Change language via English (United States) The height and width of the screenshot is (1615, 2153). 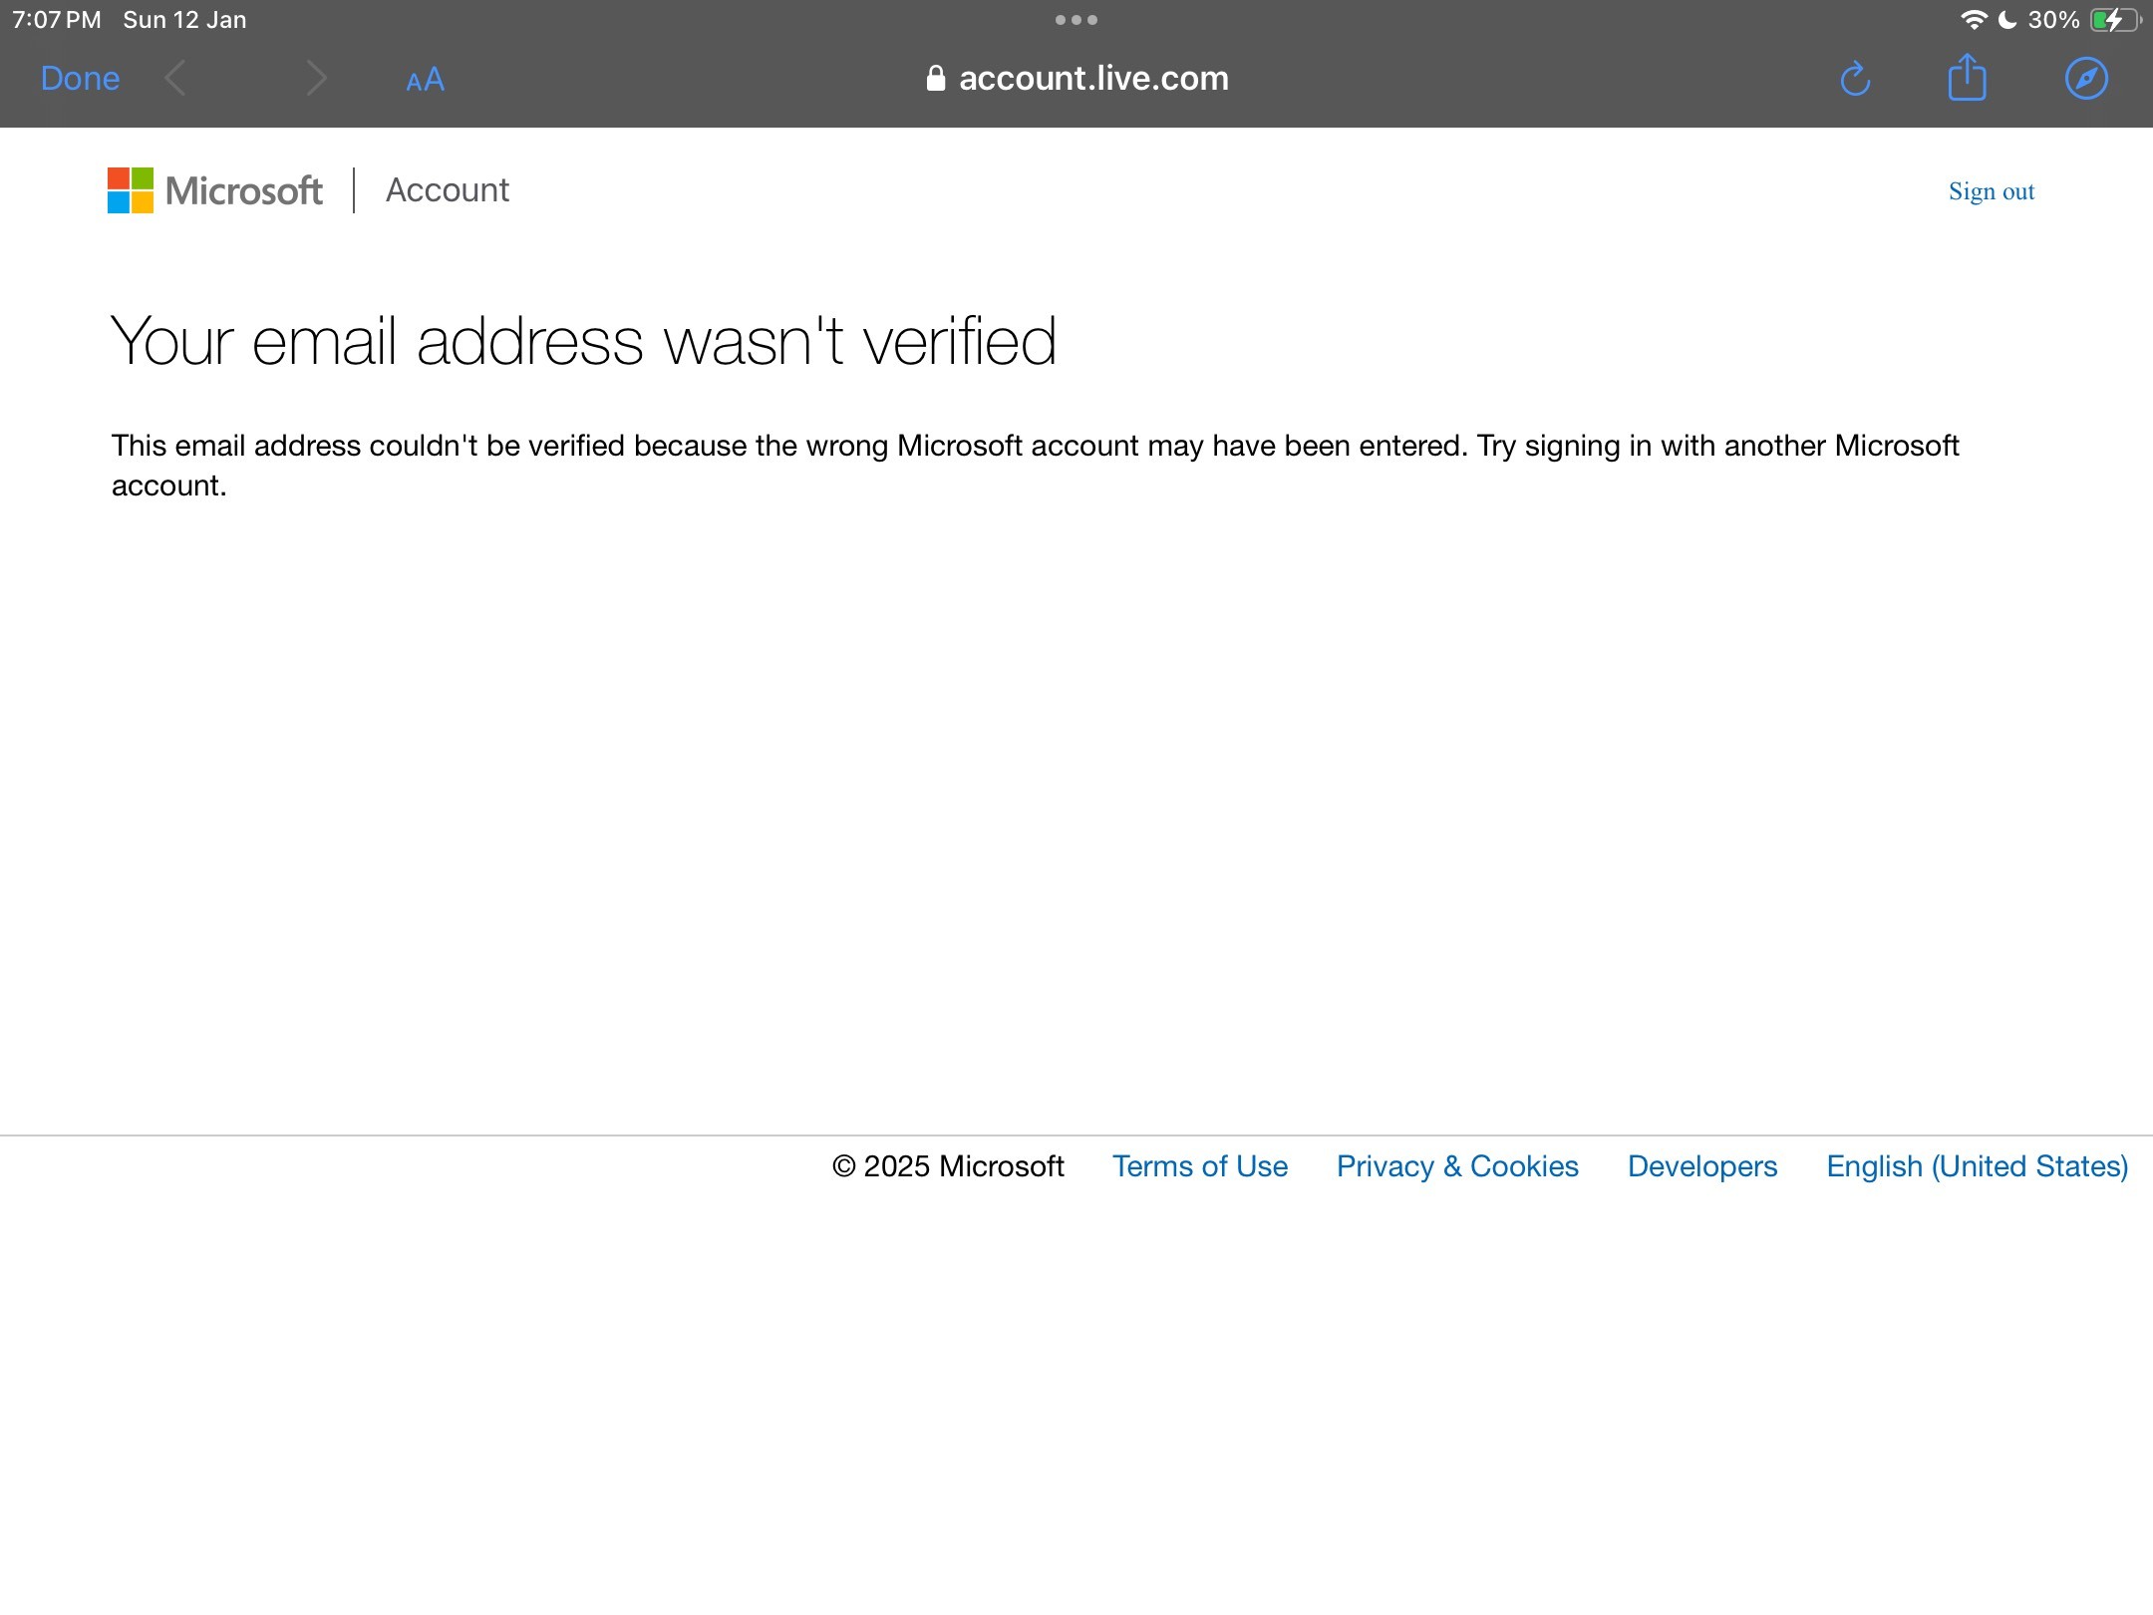tap(1978, 1166)
